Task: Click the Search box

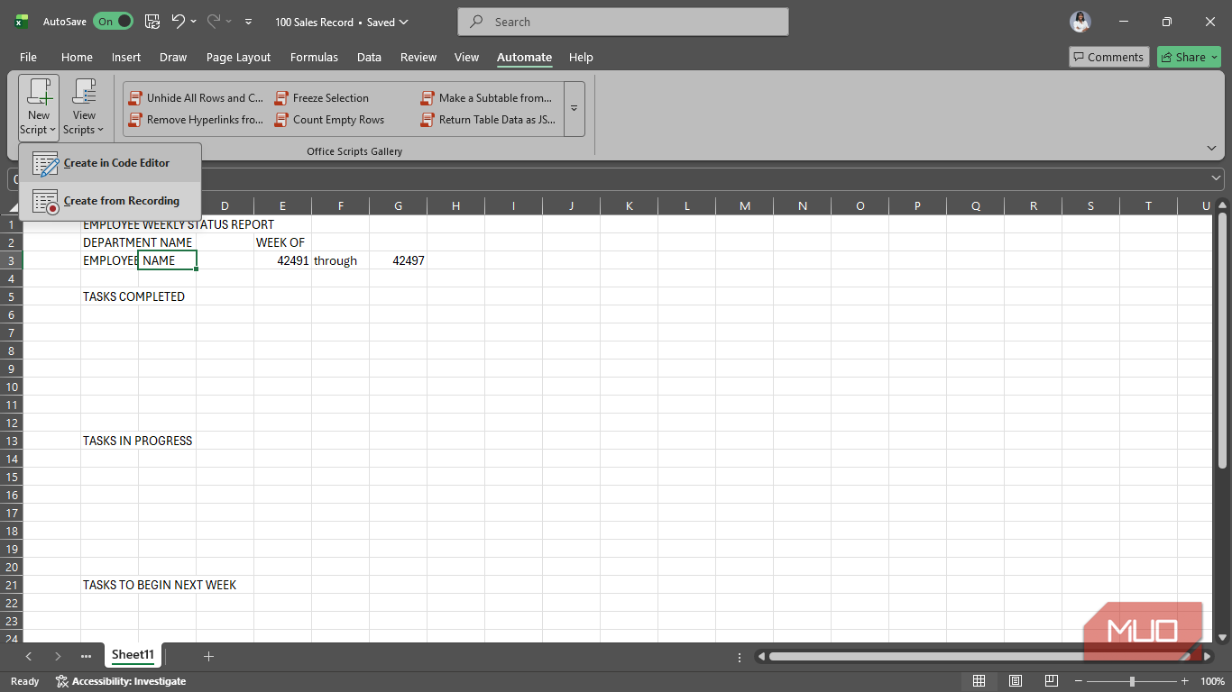Action: [623, 22]
